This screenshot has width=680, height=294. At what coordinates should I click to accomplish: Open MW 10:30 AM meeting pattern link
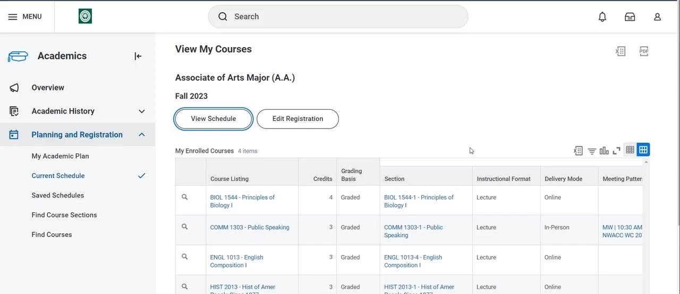623,231
